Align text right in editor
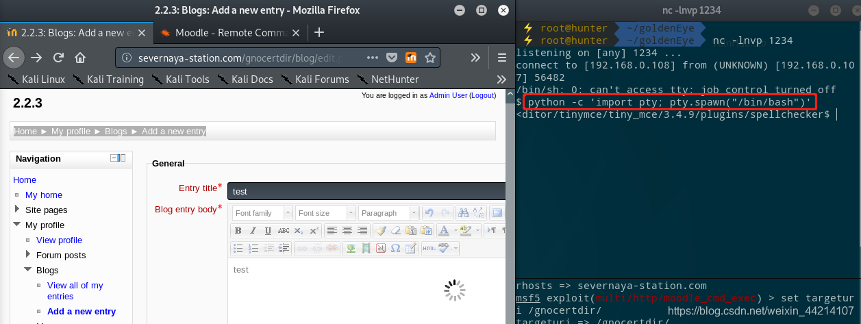This screenshot has width=861, height=324. (362, 231)
